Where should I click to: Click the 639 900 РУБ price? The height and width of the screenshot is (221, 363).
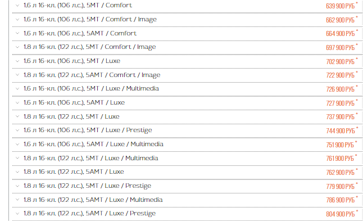(341, 6)
